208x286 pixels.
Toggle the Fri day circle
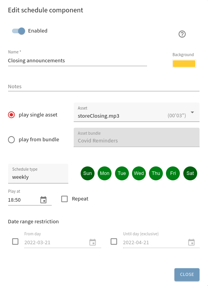point(173,173)
